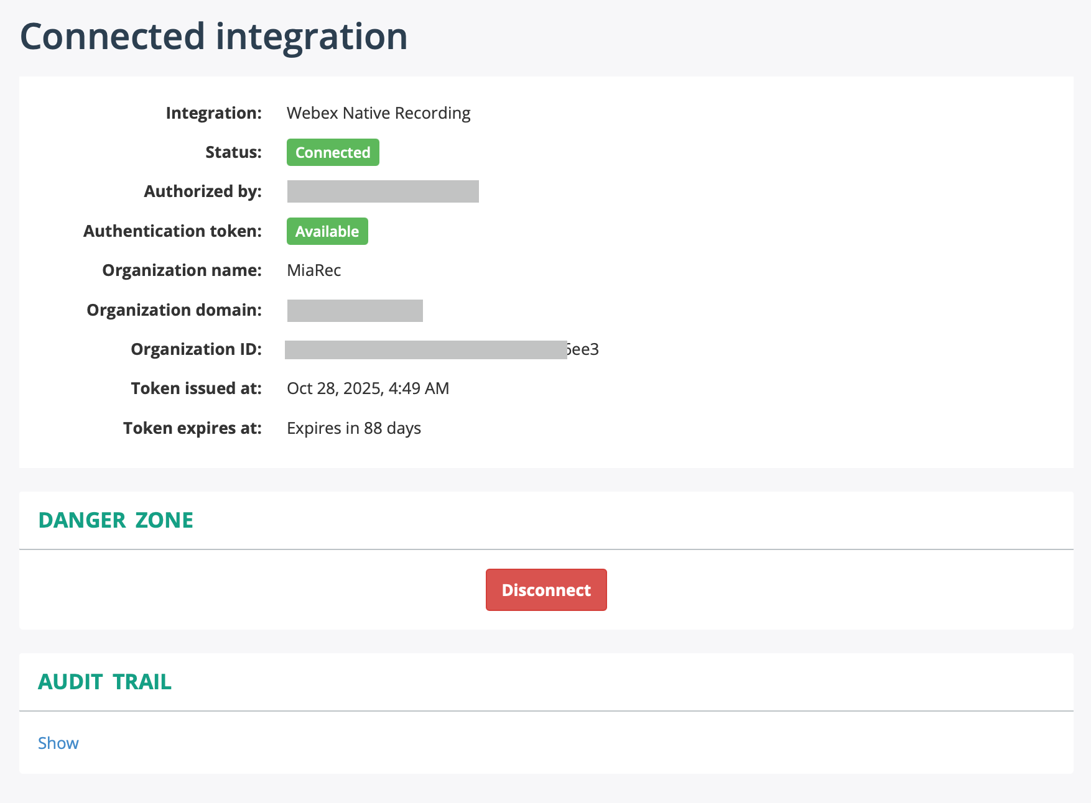This screenshot has width=1091, height=803.
Task: Click the Expires in 88 days text
Action: [353, 428]
